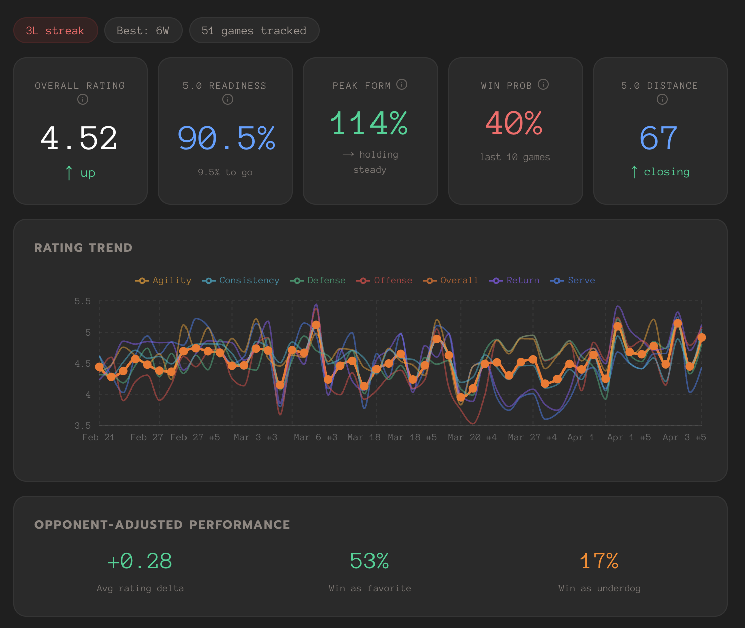Click the +0.28 avg rating delta

pos(140,561)
